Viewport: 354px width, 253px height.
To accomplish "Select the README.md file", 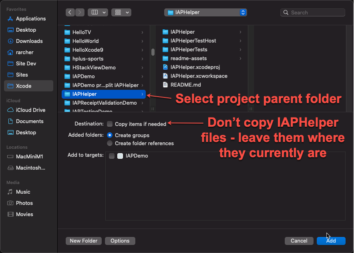I will [202, 85].
